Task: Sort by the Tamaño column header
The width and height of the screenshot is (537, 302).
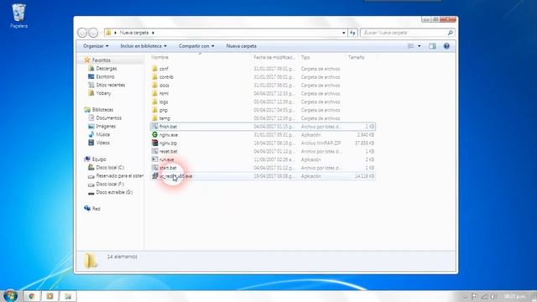Action: (356, 57)
